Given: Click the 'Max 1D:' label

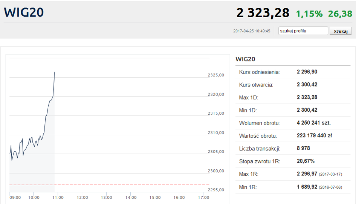Looking at the screenshot, I should (x=249, y=97).
